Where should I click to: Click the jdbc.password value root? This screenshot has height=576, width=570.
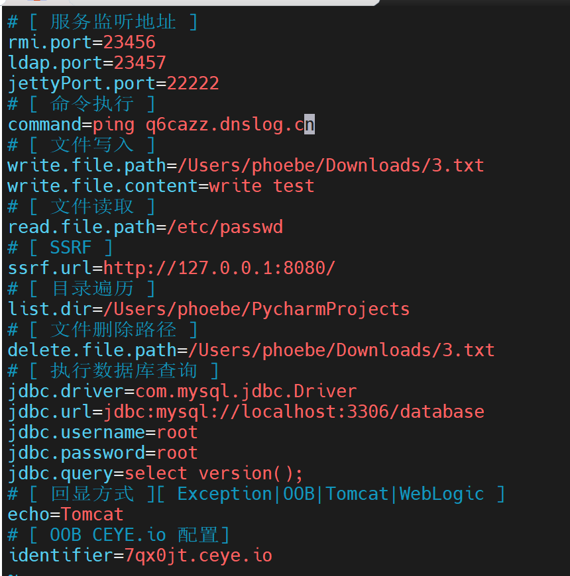click(x=177, y=454)
